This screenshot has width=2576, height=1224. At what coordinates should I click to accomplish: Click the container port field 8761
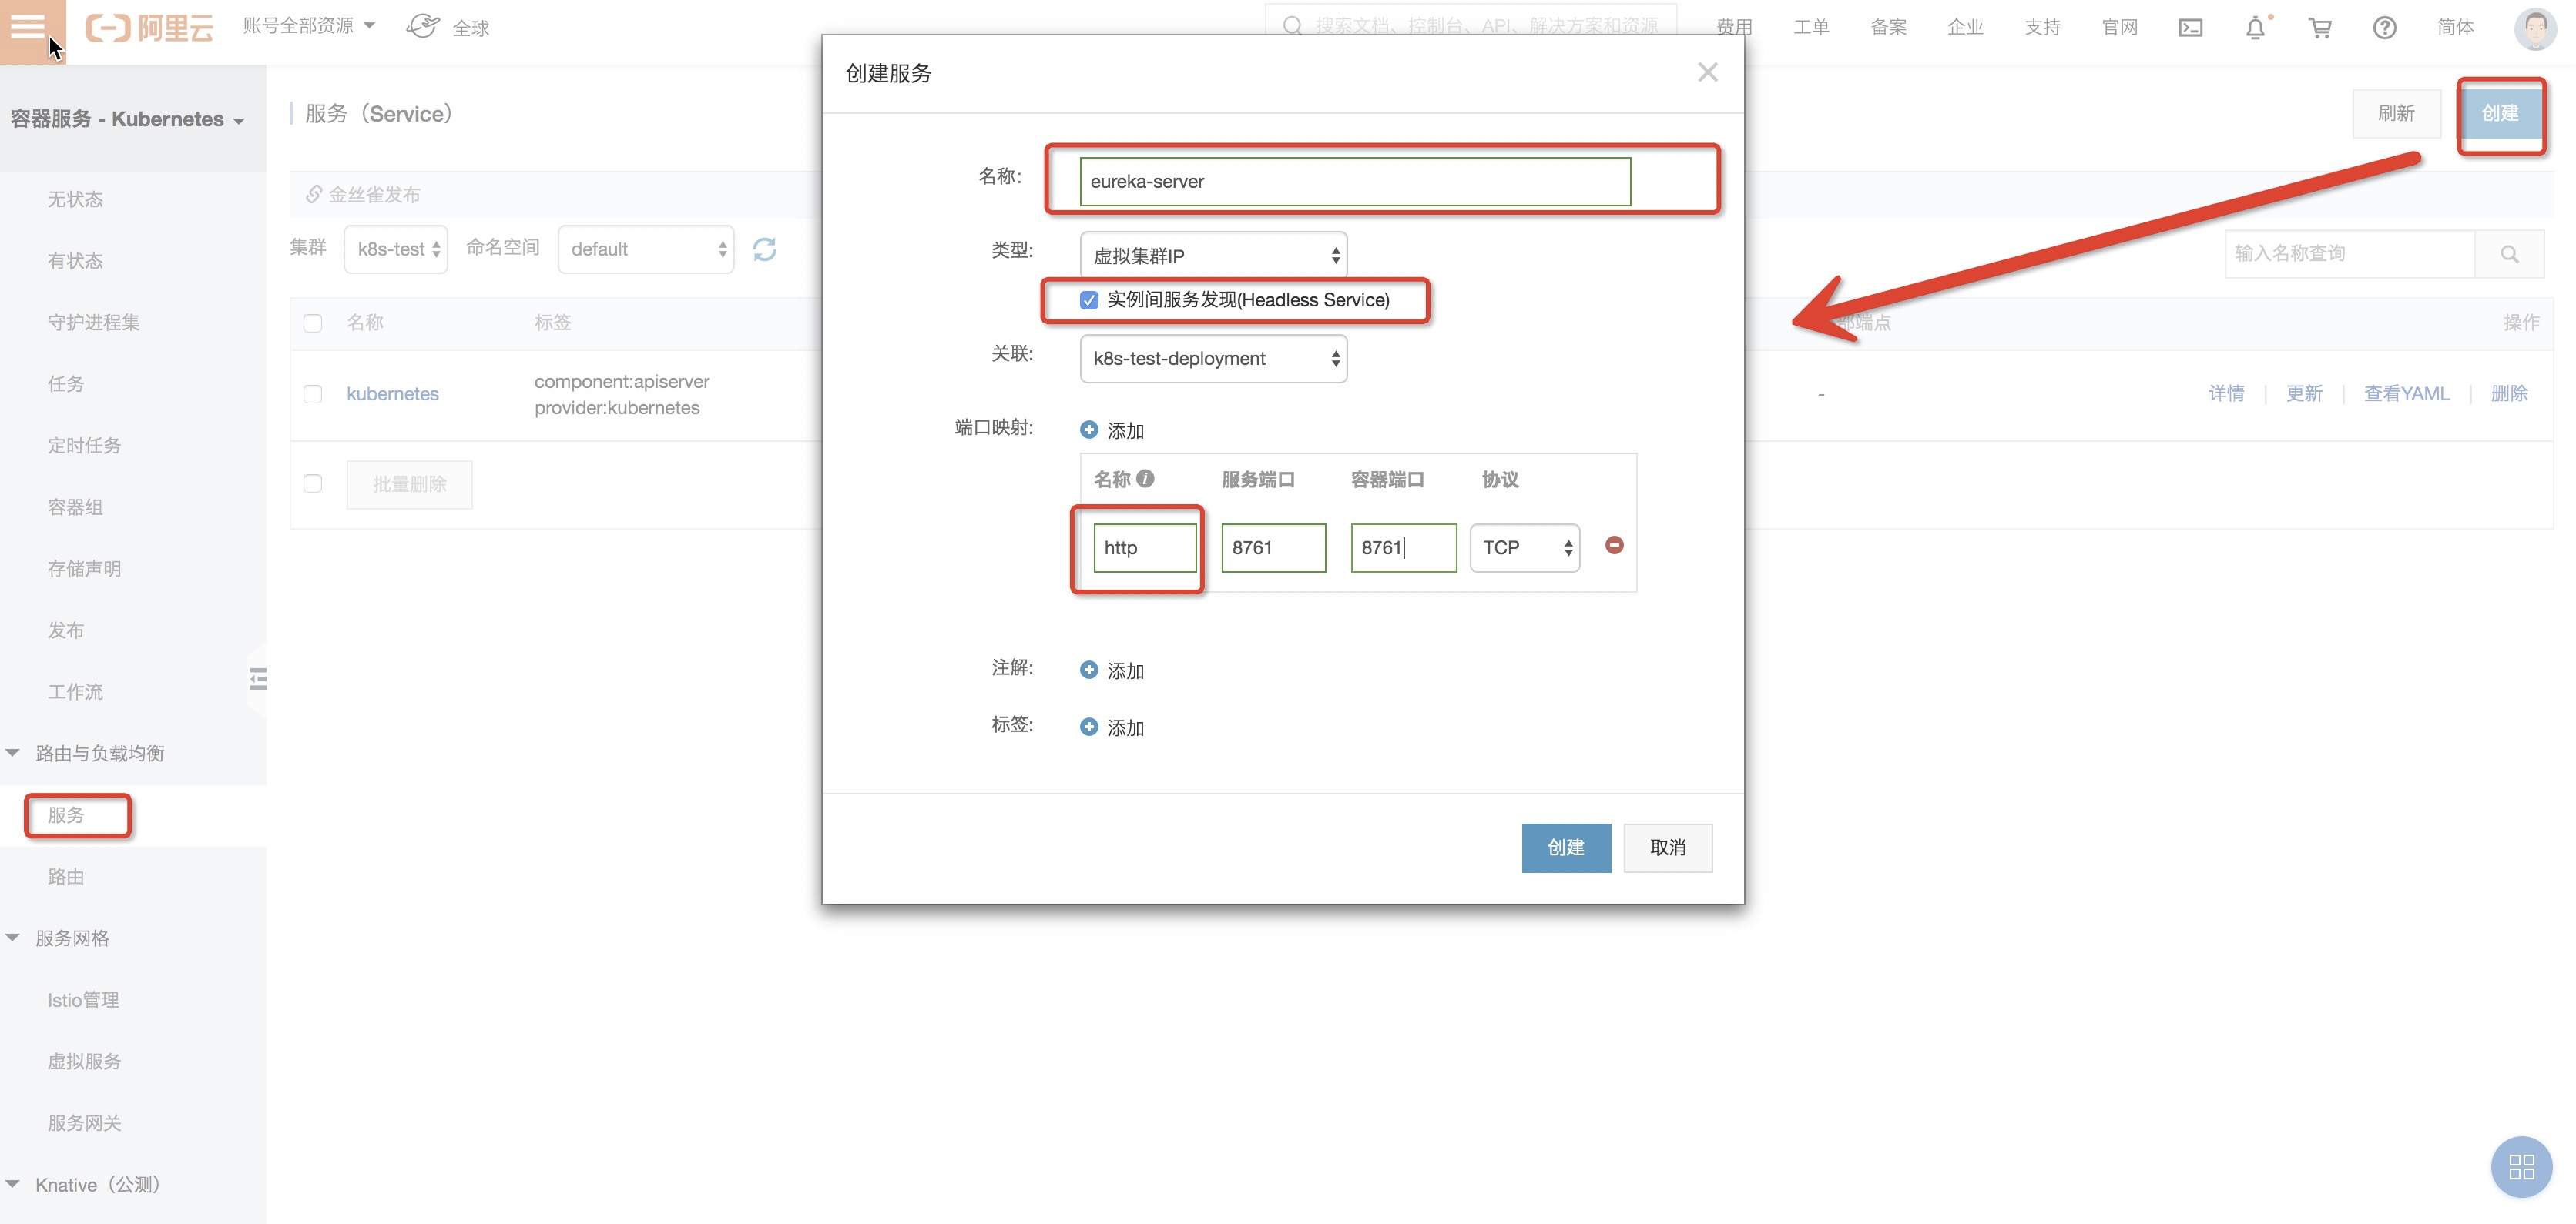(1403, 547)
